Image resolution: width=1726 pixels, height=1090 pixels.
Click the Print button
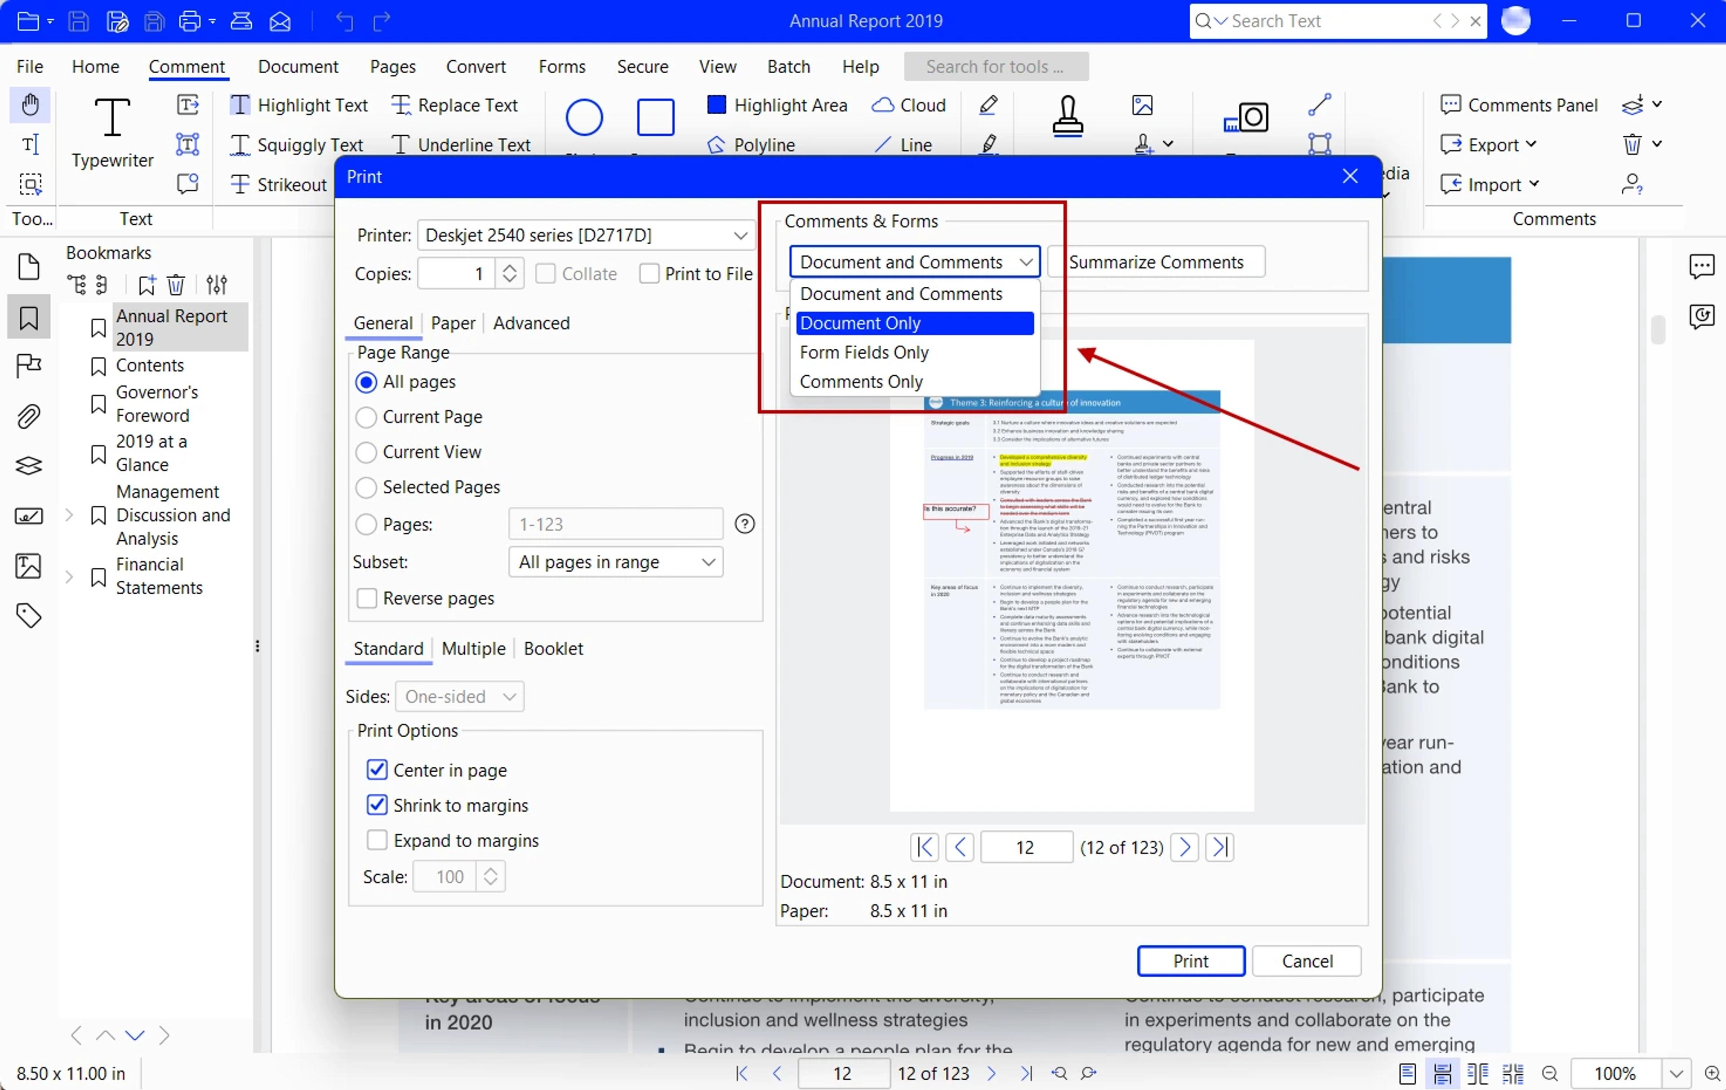1191,961
